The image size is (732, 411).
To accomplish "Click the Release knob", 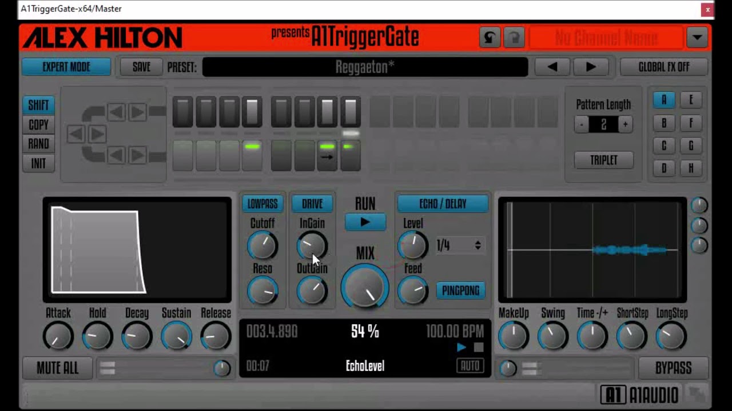I will tap(216, 337).
